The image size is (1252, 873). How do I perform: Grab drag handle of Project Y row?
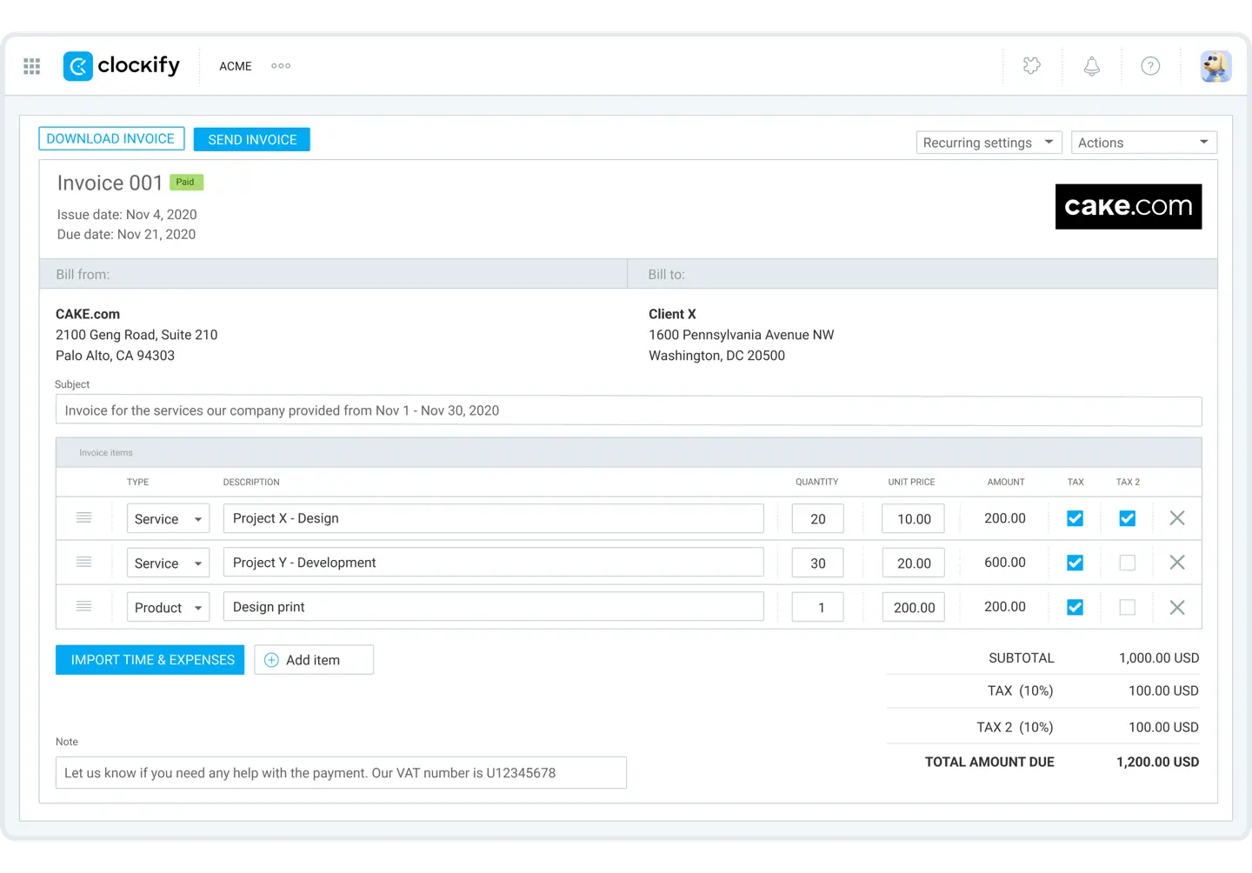(84, 563)
